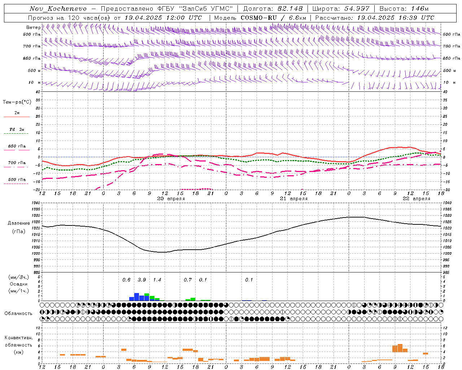Click the Долгота: 82.148 value
Viewport: 462px width, 370px height.
click(273, 9)
